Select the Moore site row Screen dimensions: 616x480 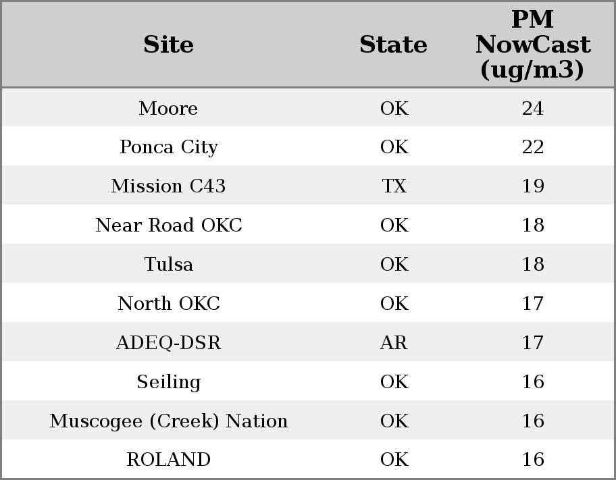pos(168,108)
